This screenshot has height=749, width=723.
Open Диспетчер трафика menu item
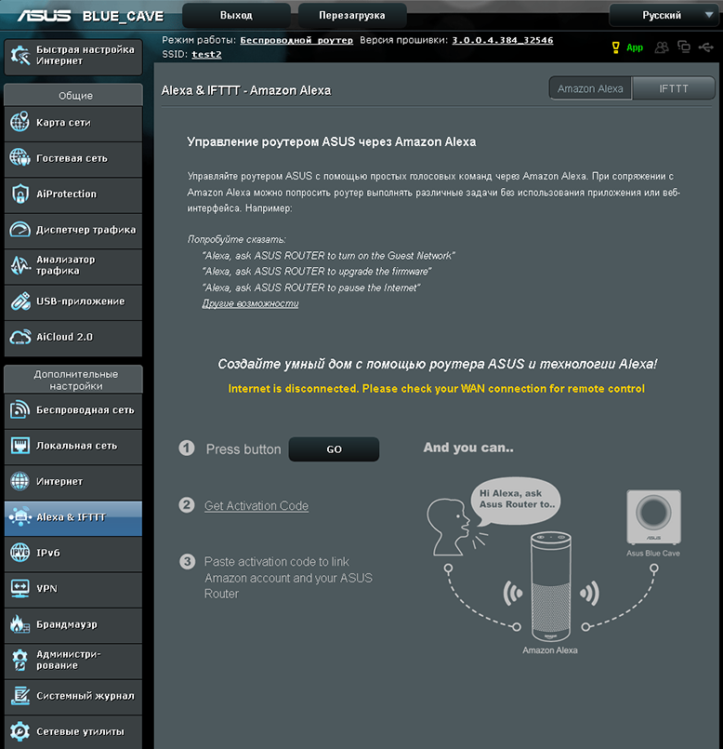click(73, 230)
